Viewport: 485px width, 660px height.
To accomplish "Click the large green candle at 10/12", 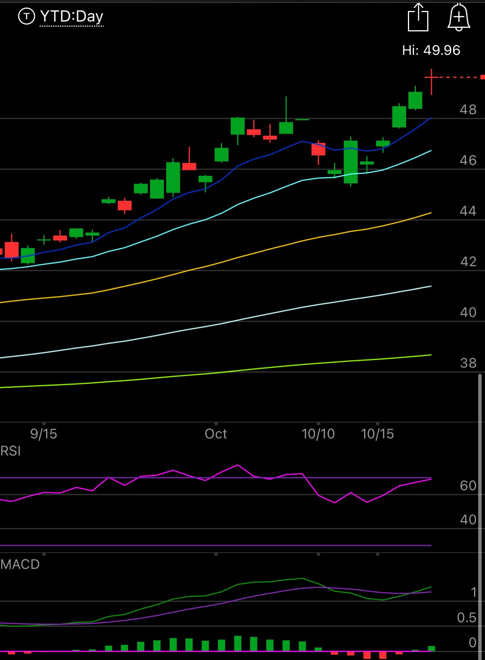I will [x=351, y=162].
